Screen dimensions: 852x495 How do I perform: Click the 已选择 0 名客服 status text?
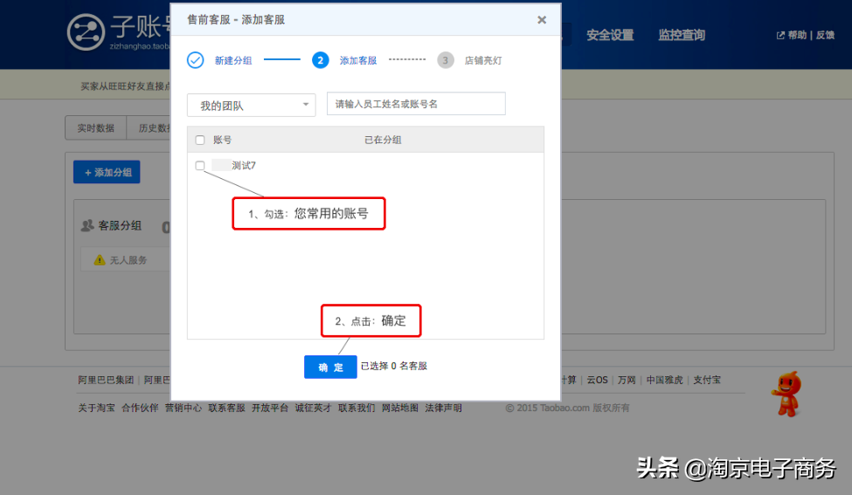(394, 366)
